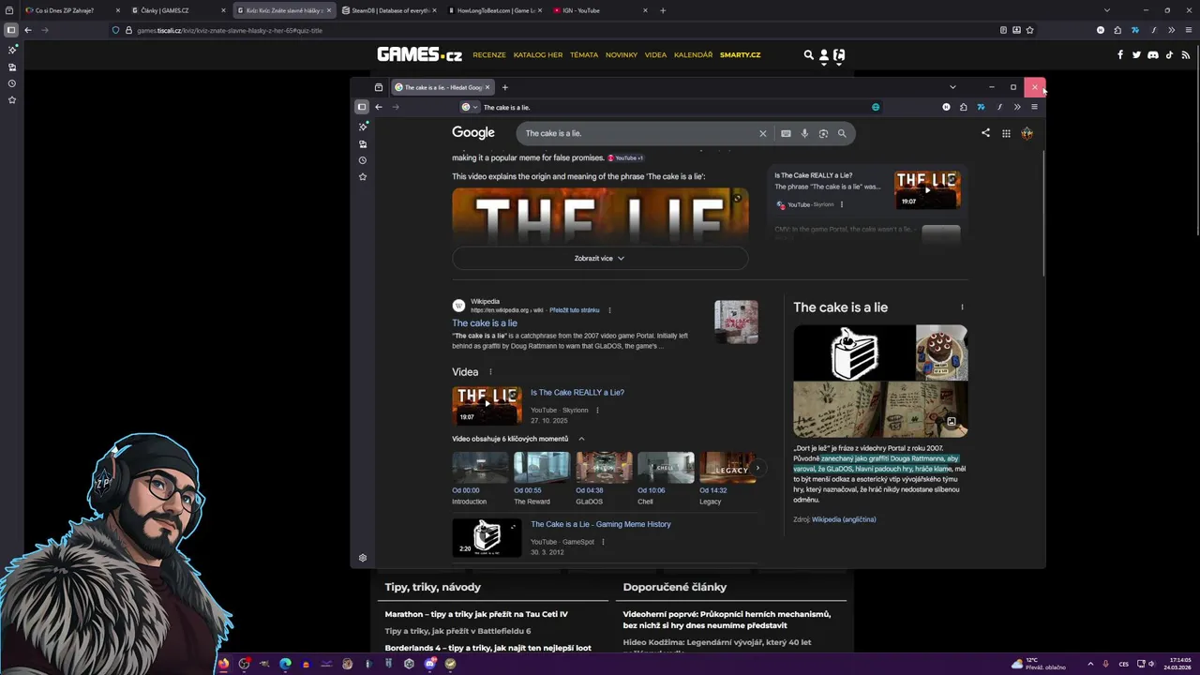List all tabs in front window
This screenshot has width=1200, height=675.
pos(952,87)
